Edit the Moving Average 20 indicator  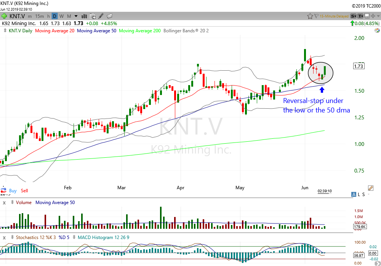(54, 31)
